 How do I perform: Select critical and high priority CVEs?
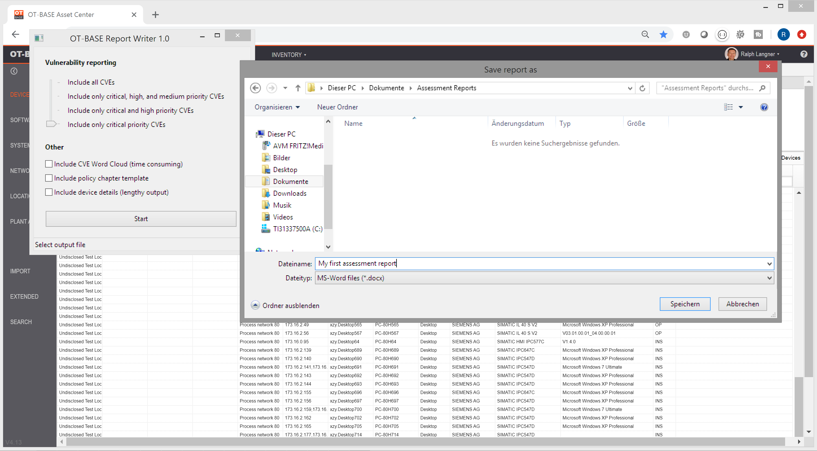(130, 110)
